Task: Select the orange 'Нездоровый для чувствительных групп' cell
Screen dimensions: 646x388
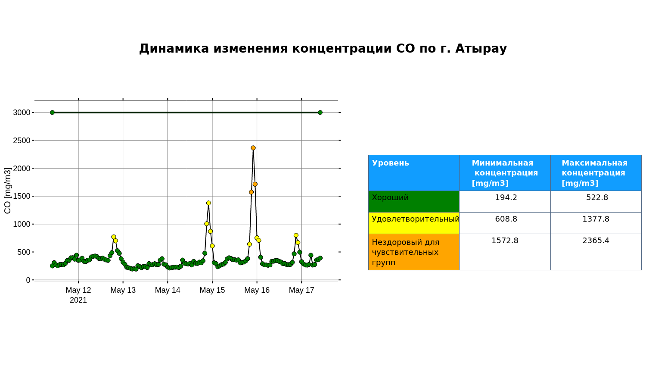Action: (x=414, y=252)
